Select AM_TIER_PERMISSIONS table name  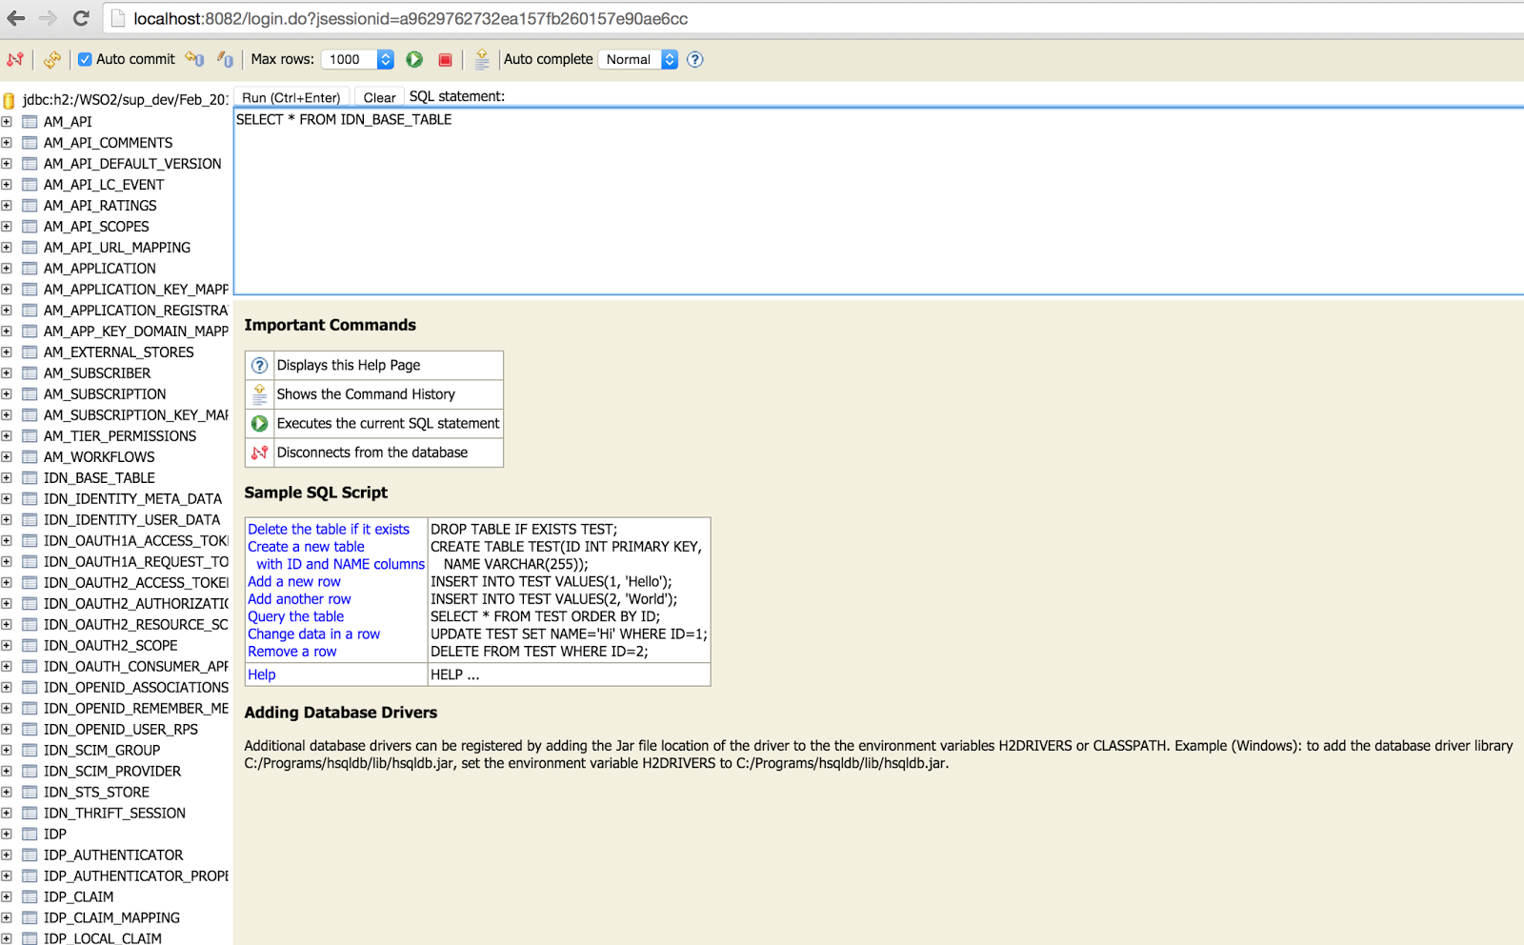pos(120,436)
